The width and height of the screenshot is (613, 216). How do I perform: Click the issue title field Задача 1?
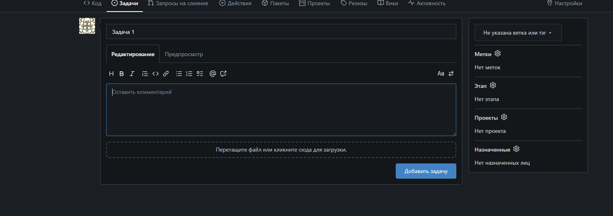[x=281, y=32]
